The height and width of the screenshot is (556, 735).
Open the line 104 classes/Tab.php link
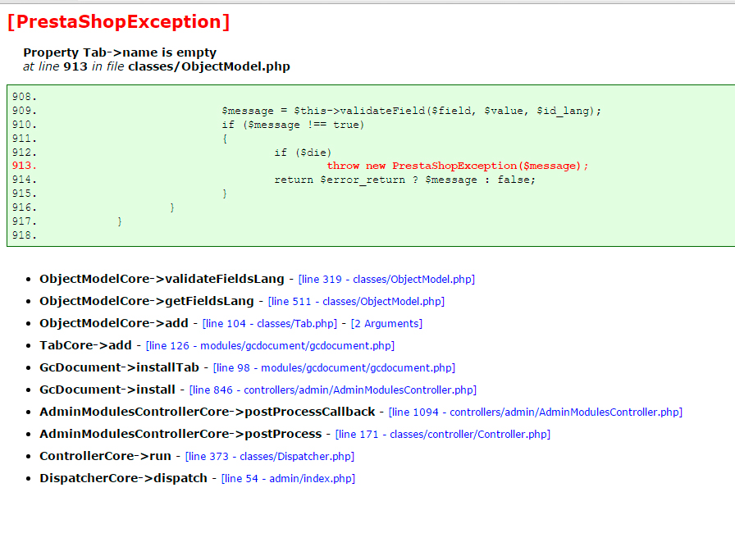coord(270,323)
